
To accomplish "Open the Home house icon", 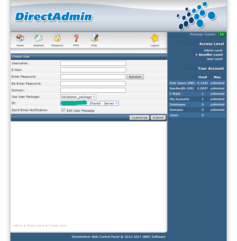I will tap(20, 38).
